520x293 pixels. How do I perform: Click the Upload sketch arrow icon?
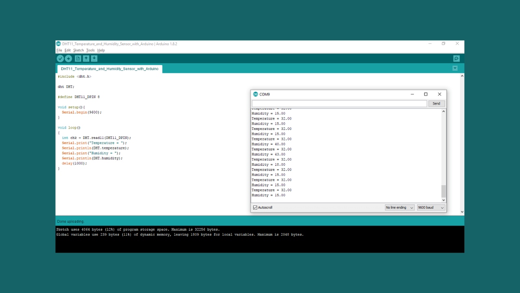68,59
